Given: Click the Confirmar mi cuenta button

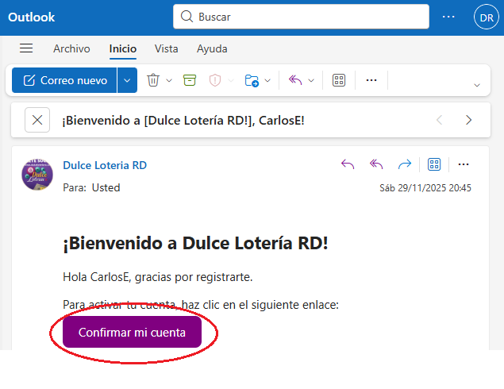Looking at the screenshot, I should tap(132, 332).
